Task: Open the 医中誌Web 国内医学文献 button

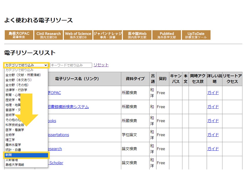Action: [137, 35]
